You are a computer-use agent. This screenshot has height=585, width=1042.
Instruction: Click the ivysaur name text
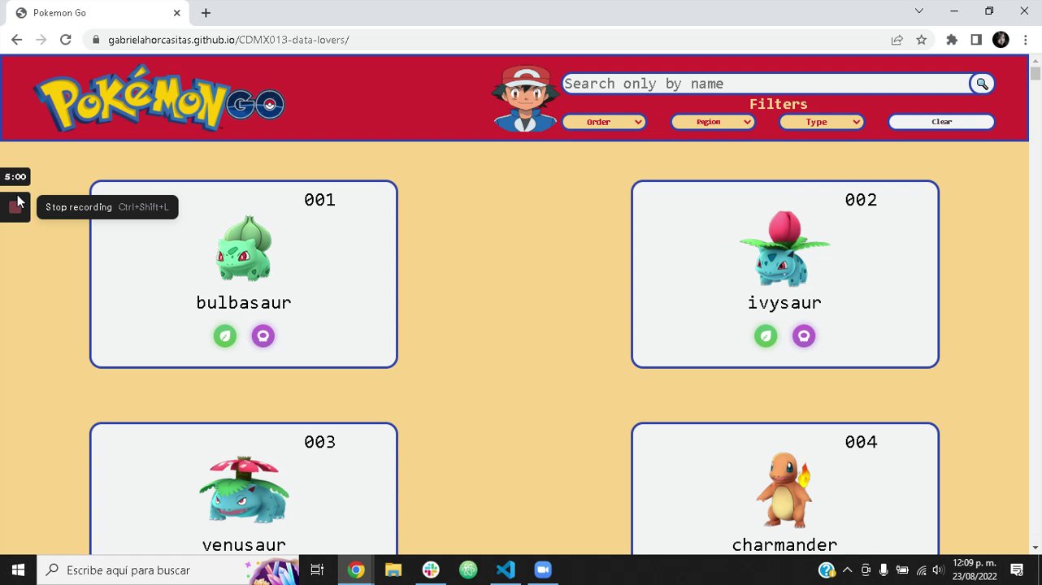tap(784, 303)
